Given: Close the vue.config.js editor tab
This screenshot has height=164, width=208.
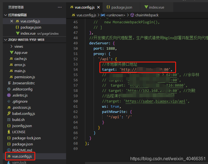Looking at the screenshot, I should 98,7.
